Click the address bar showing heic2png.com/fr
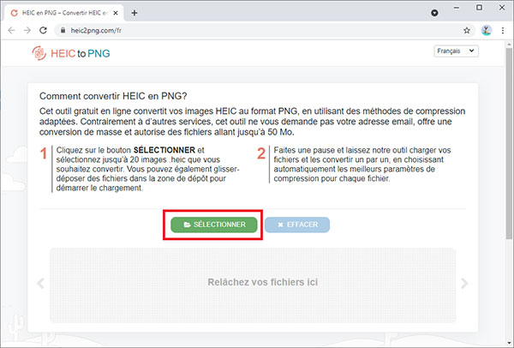Viewport: 514px width, 348px height. click(x=262, y=31)
